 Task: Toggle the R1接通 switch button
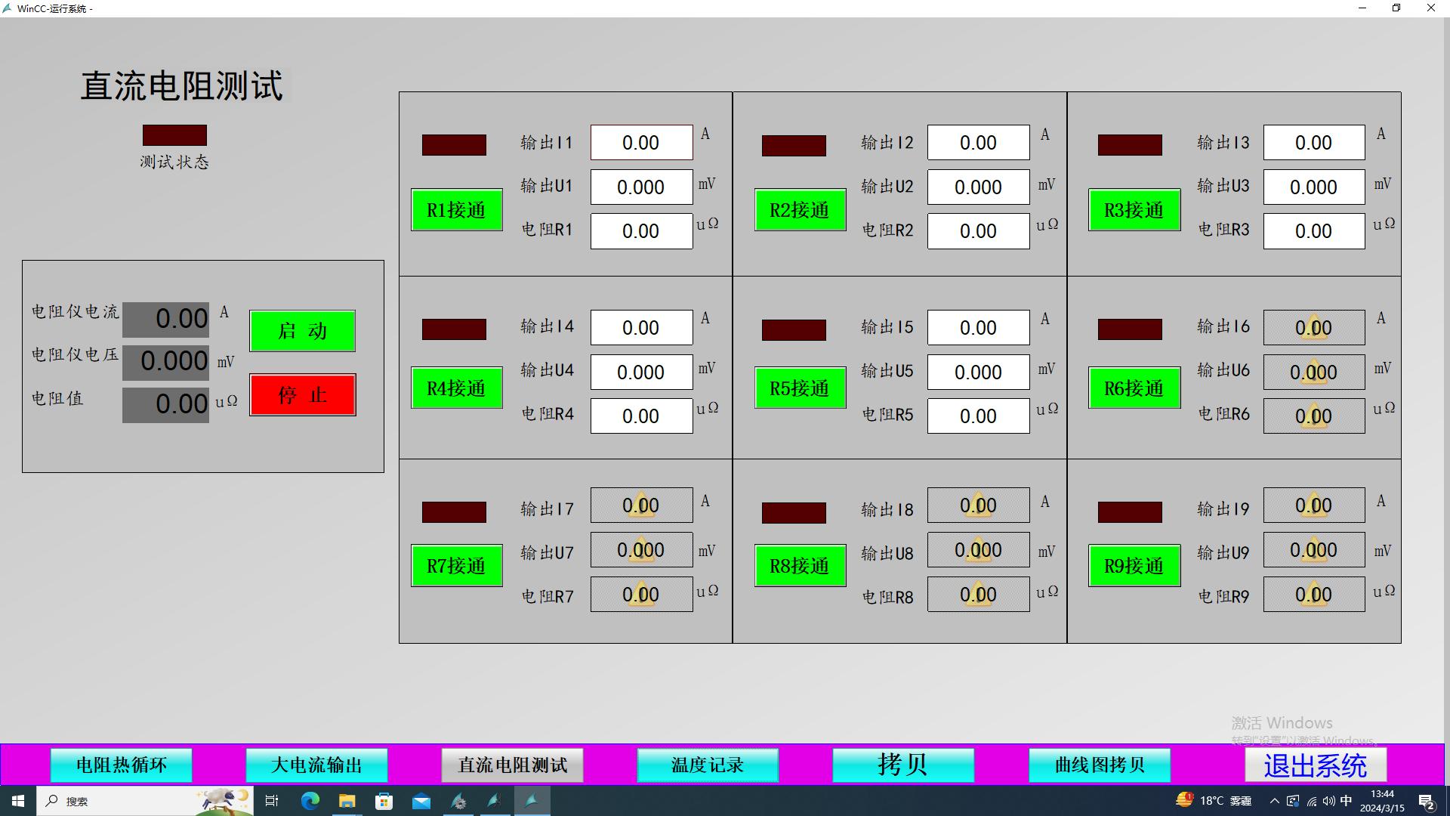pyautogui.click(x=456, y=210)
